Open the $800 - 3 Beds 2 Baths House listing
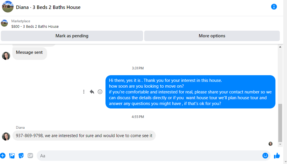Image resolution: width=287 pixels, height=164 pixels. tap(35, 27)
